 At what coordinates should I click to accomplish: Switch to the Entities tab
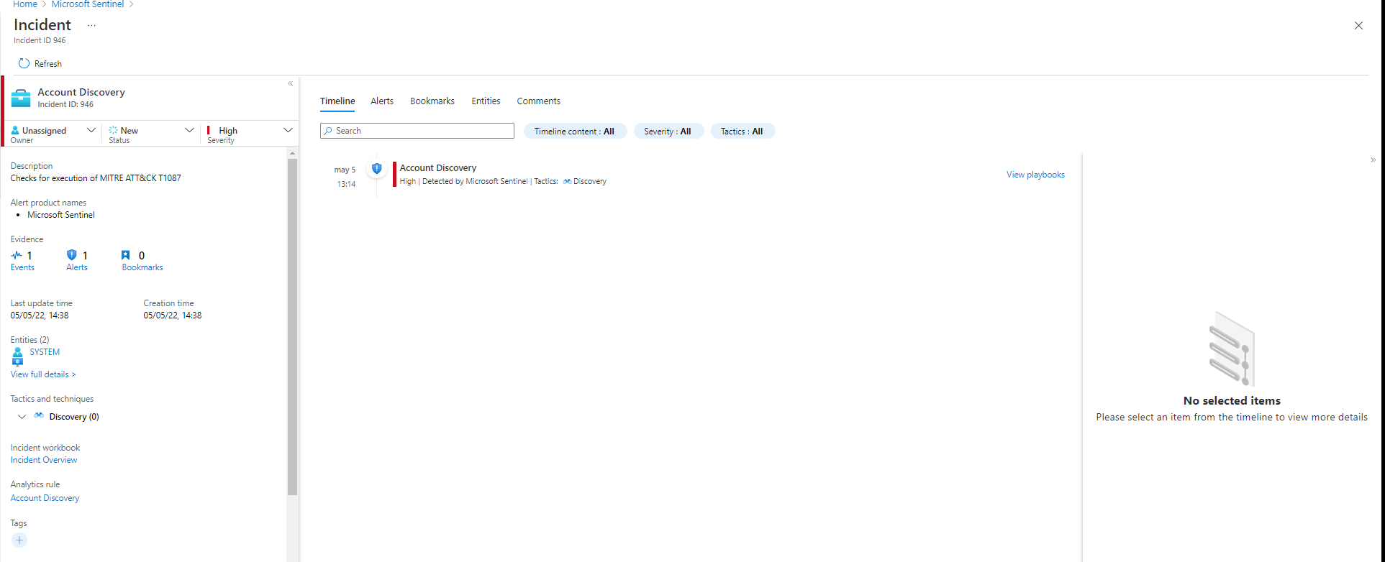(486, 101)
